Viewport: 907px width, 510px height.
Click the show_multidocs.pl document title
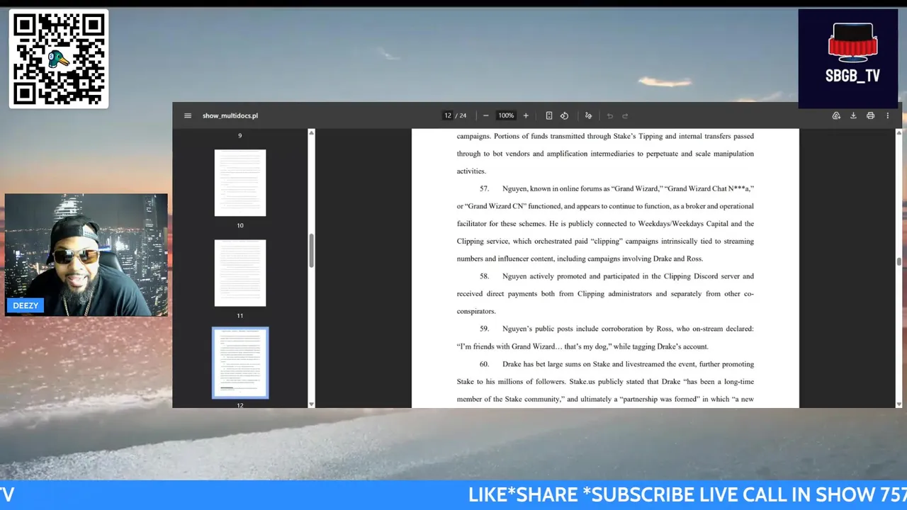230,115
